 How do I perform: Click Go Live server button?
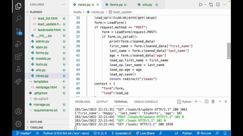pos(204,133)
